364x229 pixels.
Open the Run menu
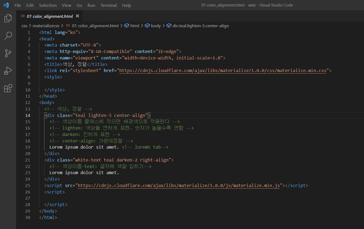click(91, 5)
